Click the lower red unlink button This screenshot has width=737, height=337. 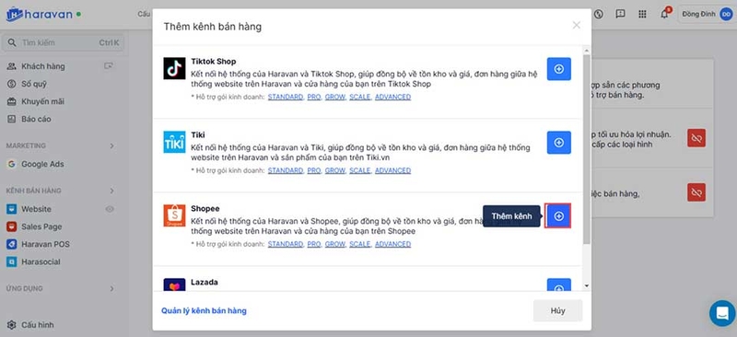tap(696, 192)
